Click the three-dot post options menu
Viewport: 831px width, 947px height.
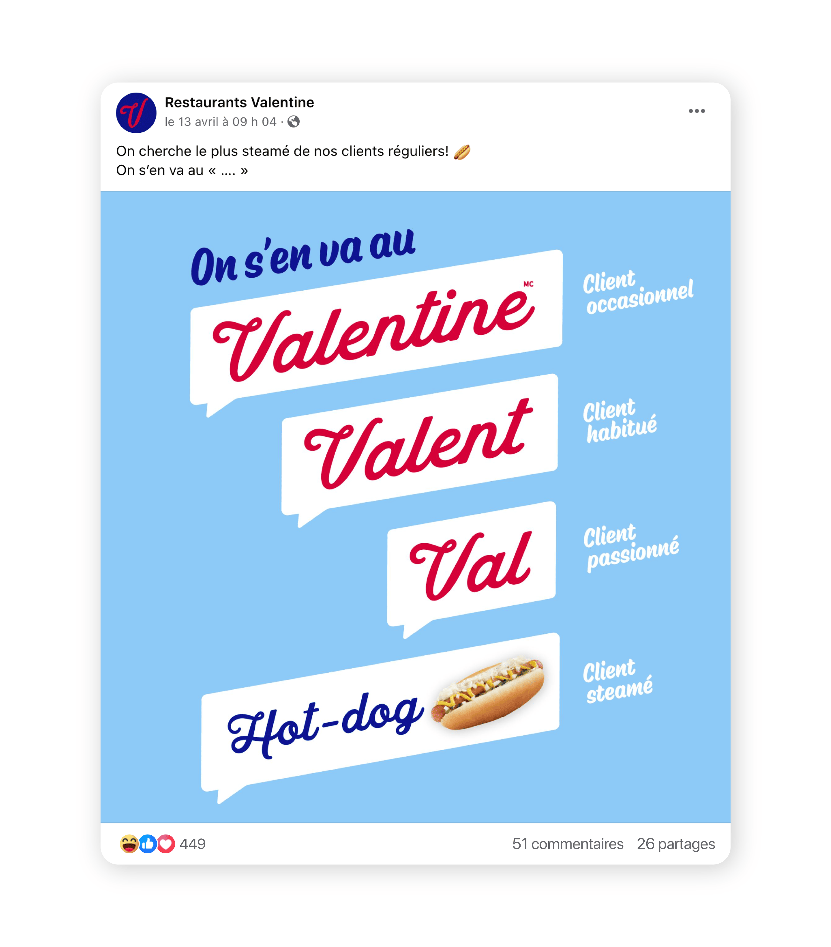click(x=696, y=111)
